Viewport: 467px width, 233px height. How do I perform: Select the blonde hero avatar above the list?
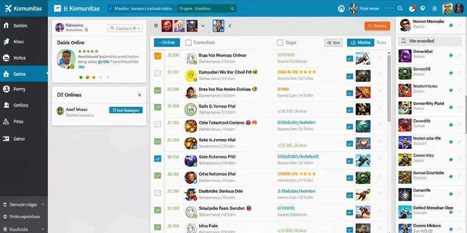(x=180, y=26)
